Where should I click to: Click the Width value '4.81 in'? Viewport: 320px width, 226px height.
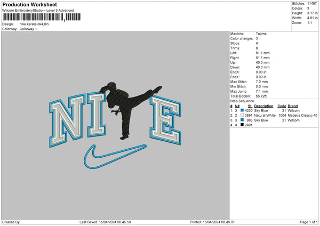(x=313, y=18)
